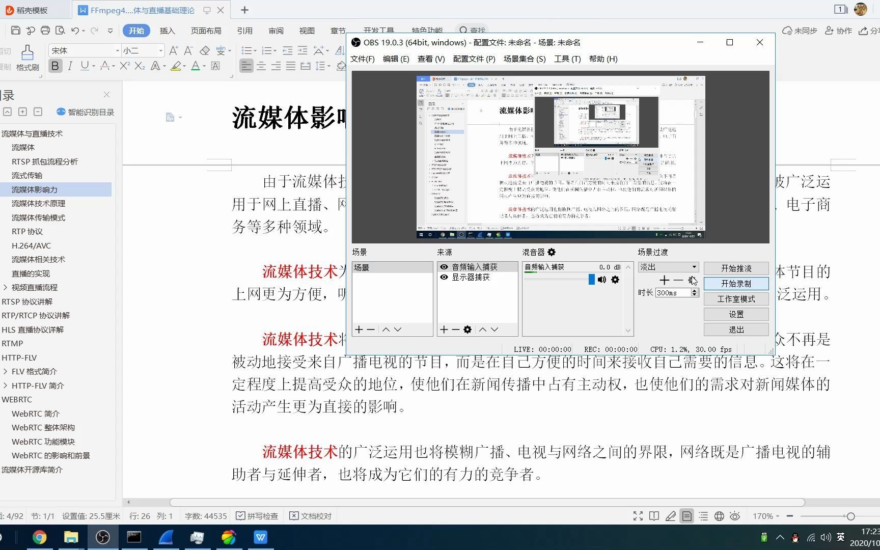
Task: Open 配置文件(P) menu in OBS
Action: 474,59
